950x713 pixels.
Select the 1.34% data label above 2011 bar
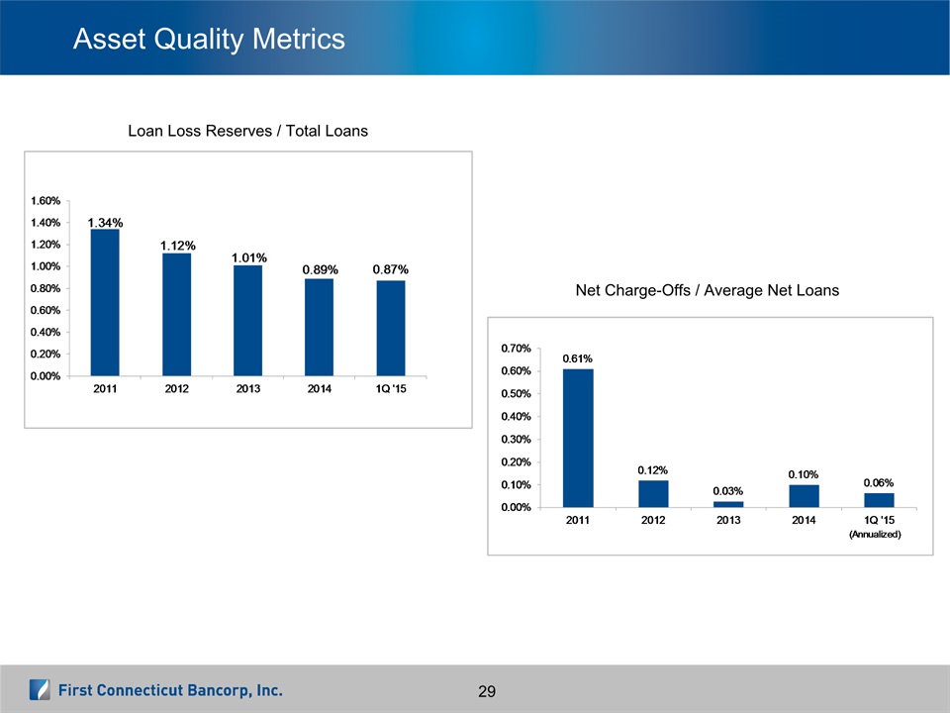click(x=105, y=222)
